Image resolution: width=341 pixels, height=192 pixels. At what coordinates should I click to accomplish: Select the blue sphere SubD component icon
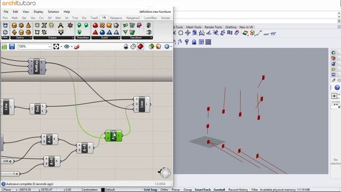click(102, 33)
